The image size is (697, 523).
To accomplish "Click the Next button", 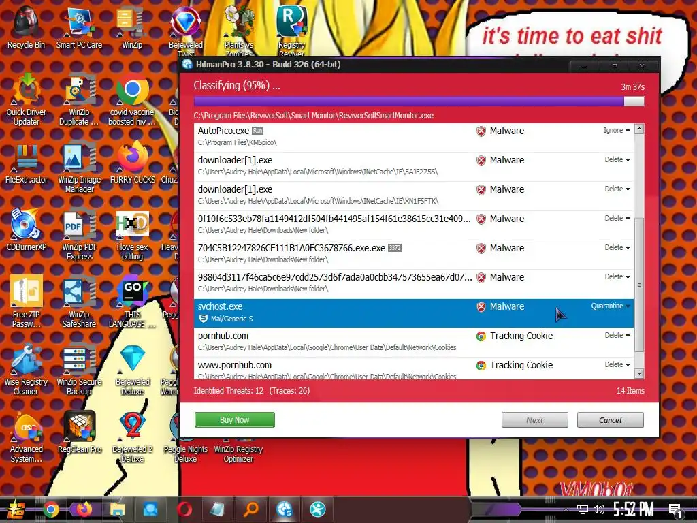I will [535, 419].
